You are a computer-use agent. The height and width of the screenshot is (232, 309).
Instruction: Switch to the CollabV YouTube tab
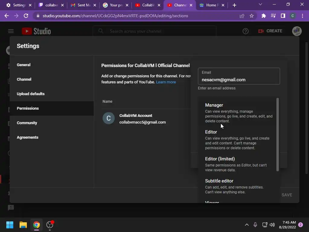point(148,5)
